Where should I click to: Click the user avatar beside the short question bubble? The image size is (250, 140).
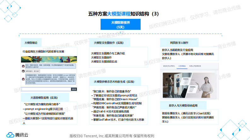[23, 71]
